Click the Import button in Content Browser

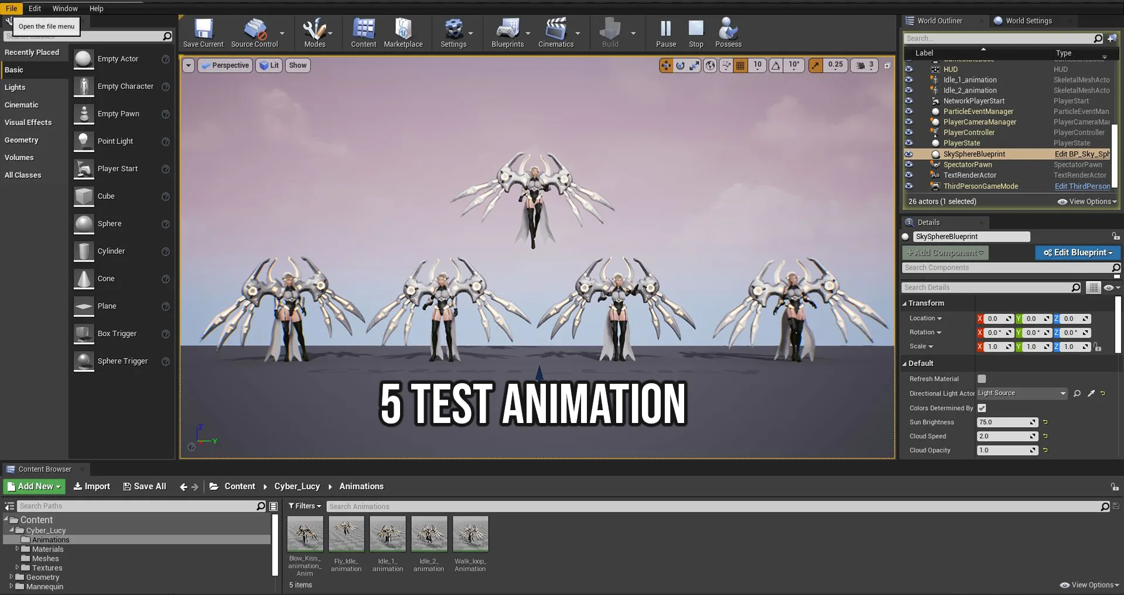(91, 486)
